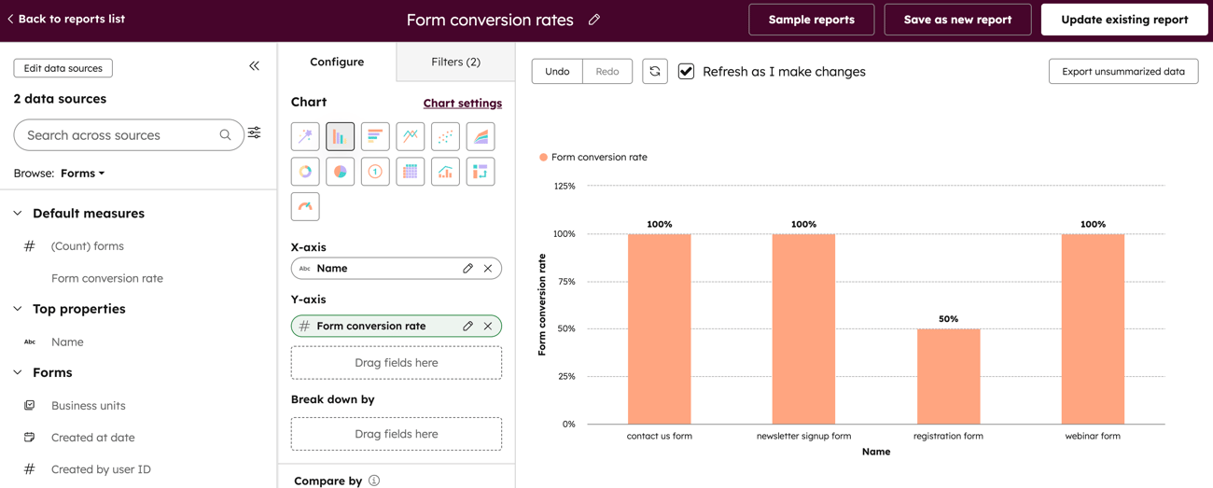The width and height of the screenshot is (1213, 488).
Task: Switch to the Filters (2) tab
Action: [x=455, y=62]
